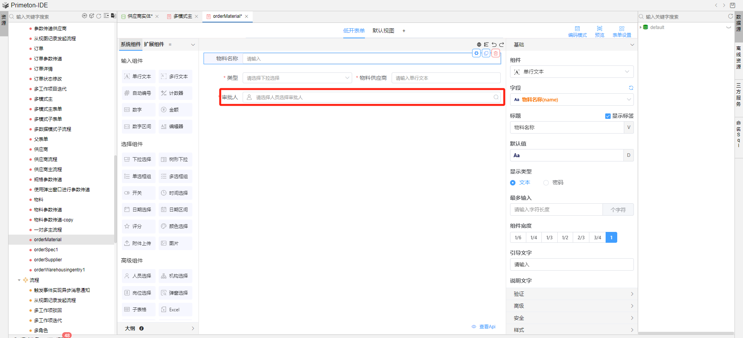Collapse the 流程 tree node
743x338 pixels.
19,280
